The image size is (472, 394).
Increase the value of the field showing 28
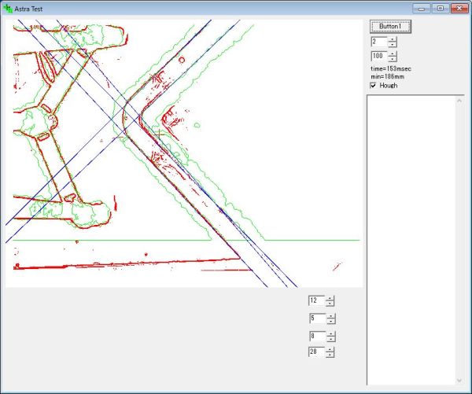coord(330,349)
